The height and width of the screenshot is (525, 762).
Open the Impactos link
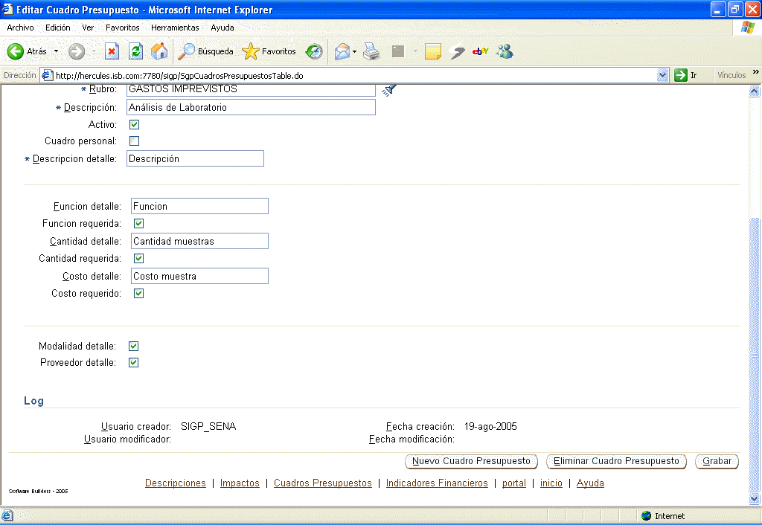tap(240, 483)
